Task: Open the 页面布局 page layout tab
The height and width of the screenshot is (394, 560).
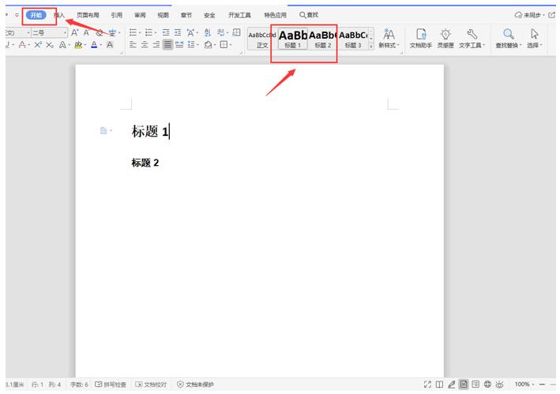Action: point(88,15)
